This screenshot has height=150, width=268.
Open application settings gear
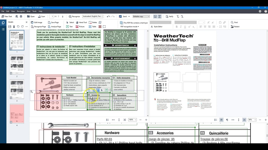point(260,11)
